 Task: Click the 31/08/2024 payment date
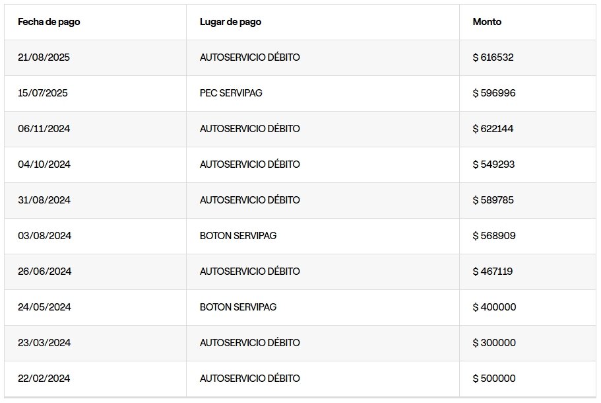tap(44, 200)
